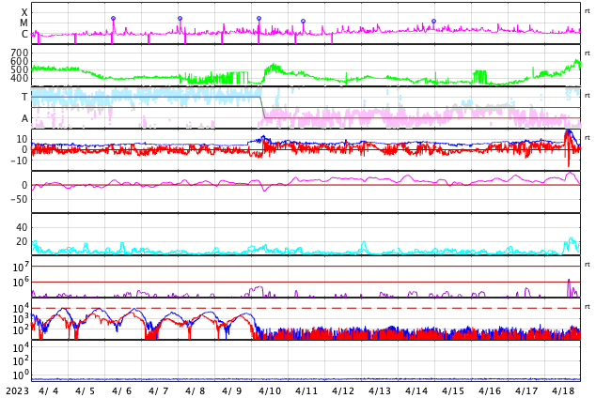Click the C flare class label
The width and height of the screenshot is (596, 398).
pyautogui.click(x=24, y=34)
